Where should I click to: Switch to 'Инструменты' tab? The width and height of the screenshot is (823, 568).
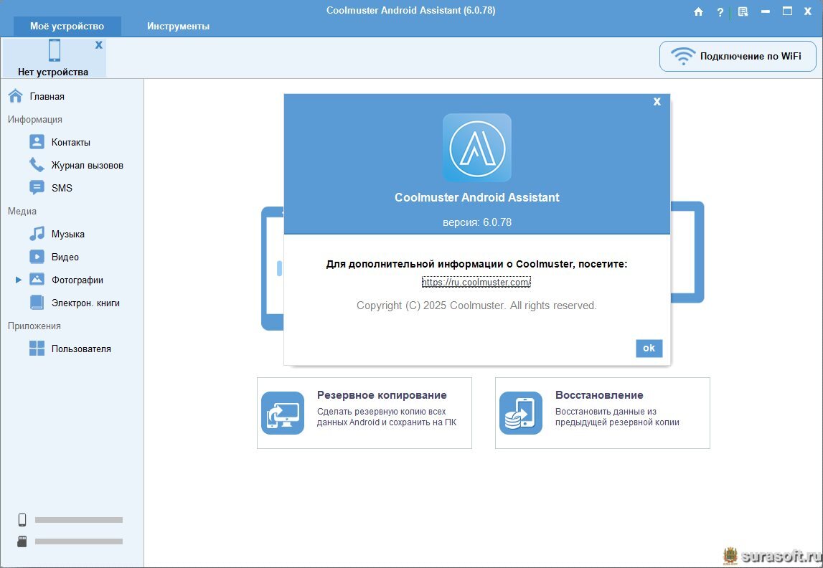pos(178,26)
